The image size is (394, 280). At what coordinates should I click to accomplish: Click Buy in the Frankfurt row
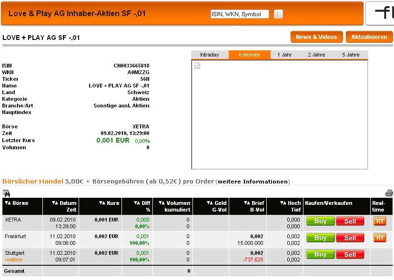click(320, 238)
